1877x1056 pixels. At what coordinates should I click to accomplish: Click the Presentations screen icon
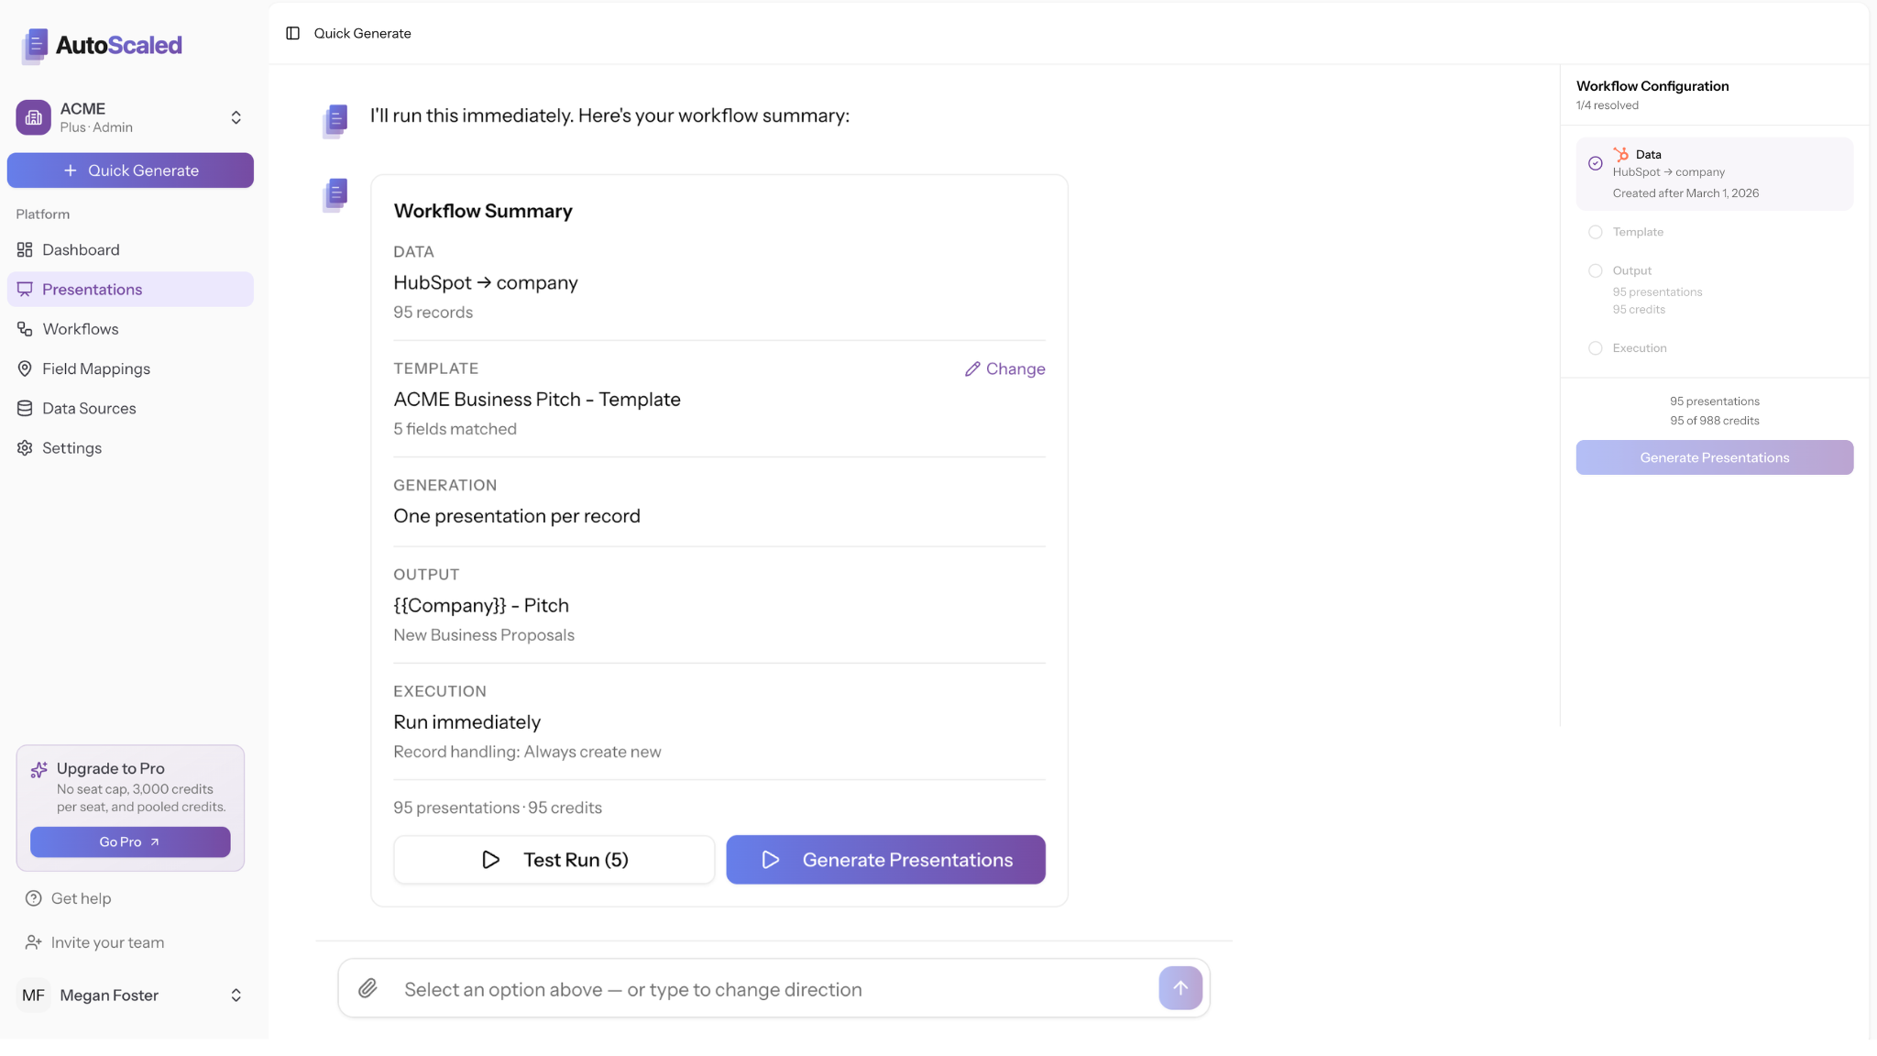(x=25, y=289)
